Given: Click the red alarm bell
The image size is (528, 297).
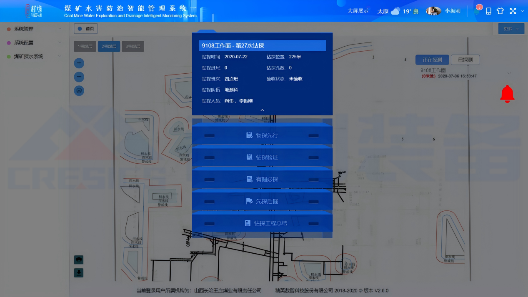Looking at the screenshot, I should coord(507,94).
